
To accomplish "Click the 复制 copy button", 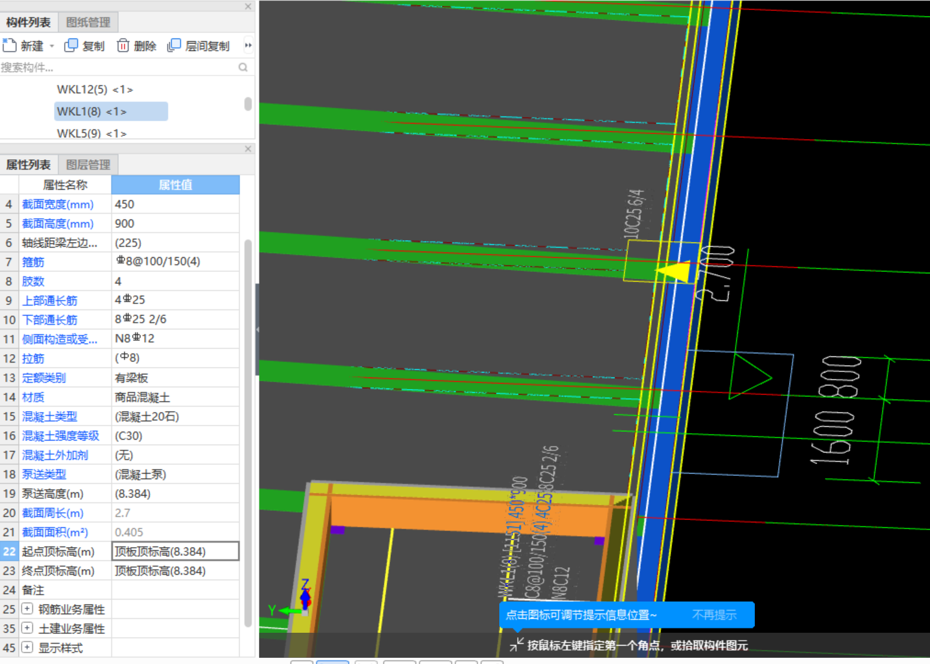I will pyautogui.click(x=85, y=46).
